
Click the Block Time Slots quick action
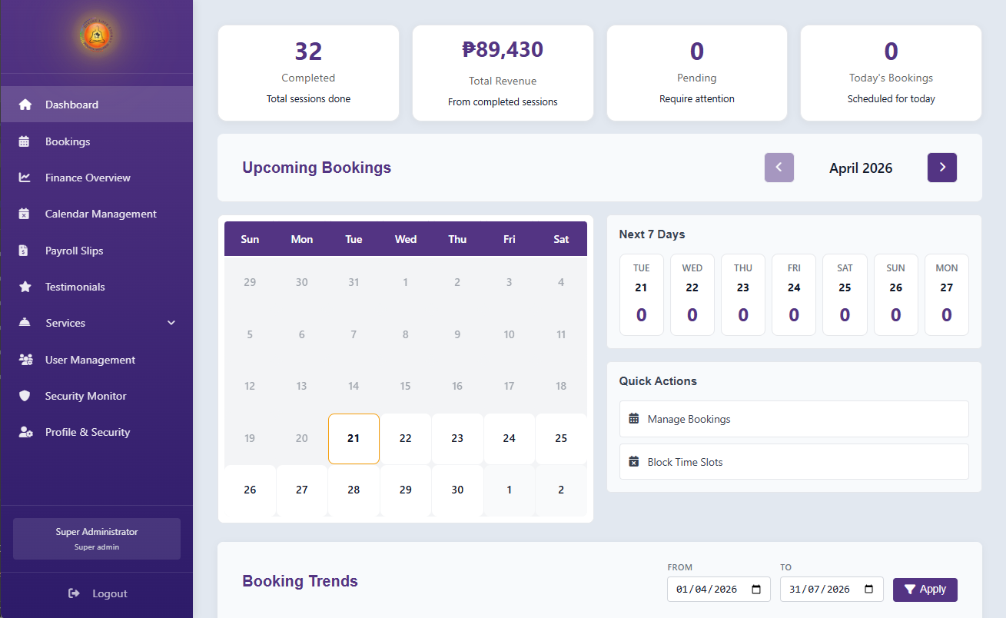pyautogui.click(x=794, y=462)
